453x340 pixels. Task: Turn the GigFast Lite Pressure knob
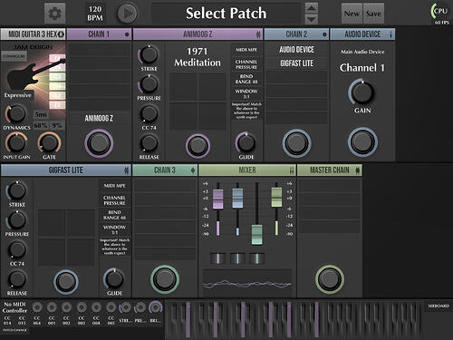[16, 220]
